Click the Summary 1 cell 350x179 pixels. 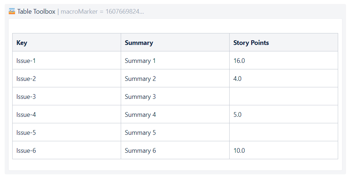[x=175, y=60]
